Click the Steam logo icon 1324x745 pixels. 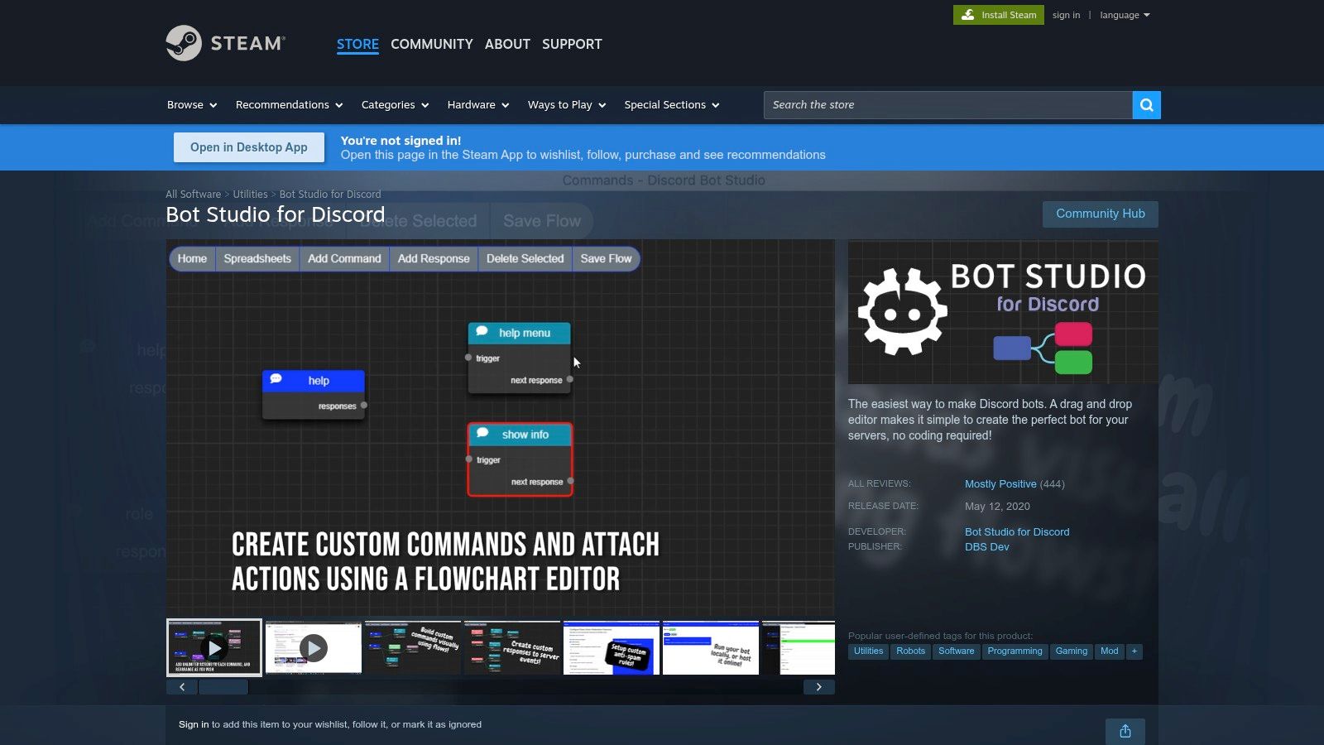coord(184,43)
